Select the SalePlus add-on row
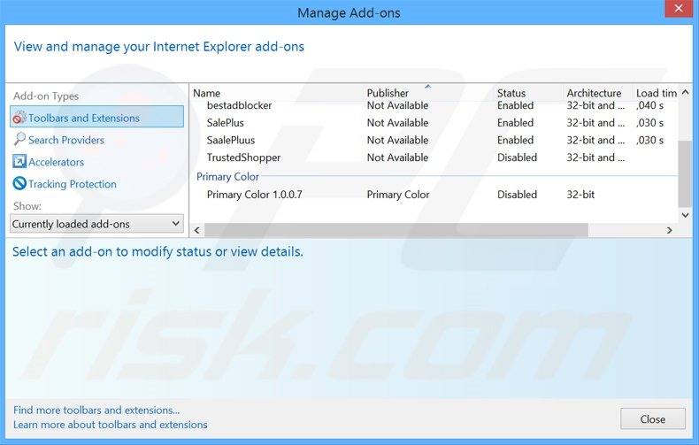 click(x=434, y=123)
